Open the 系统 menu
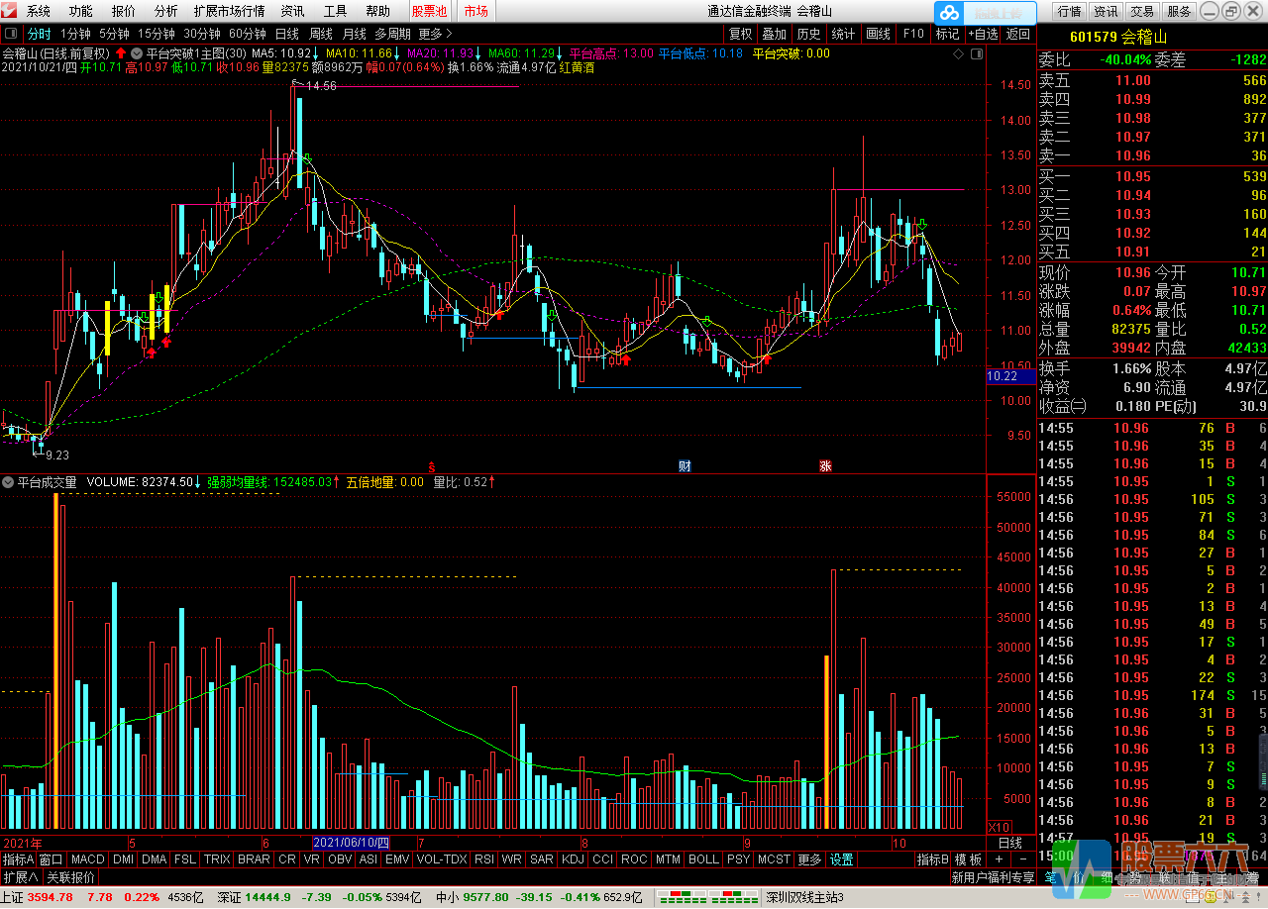The width and height of the screenshot is (1268, 909). click(x=39, y=11)
